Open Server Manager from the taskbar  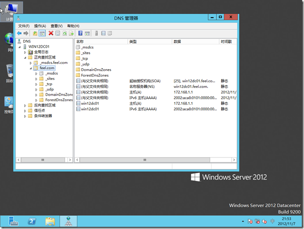click(x=13, y=221)
